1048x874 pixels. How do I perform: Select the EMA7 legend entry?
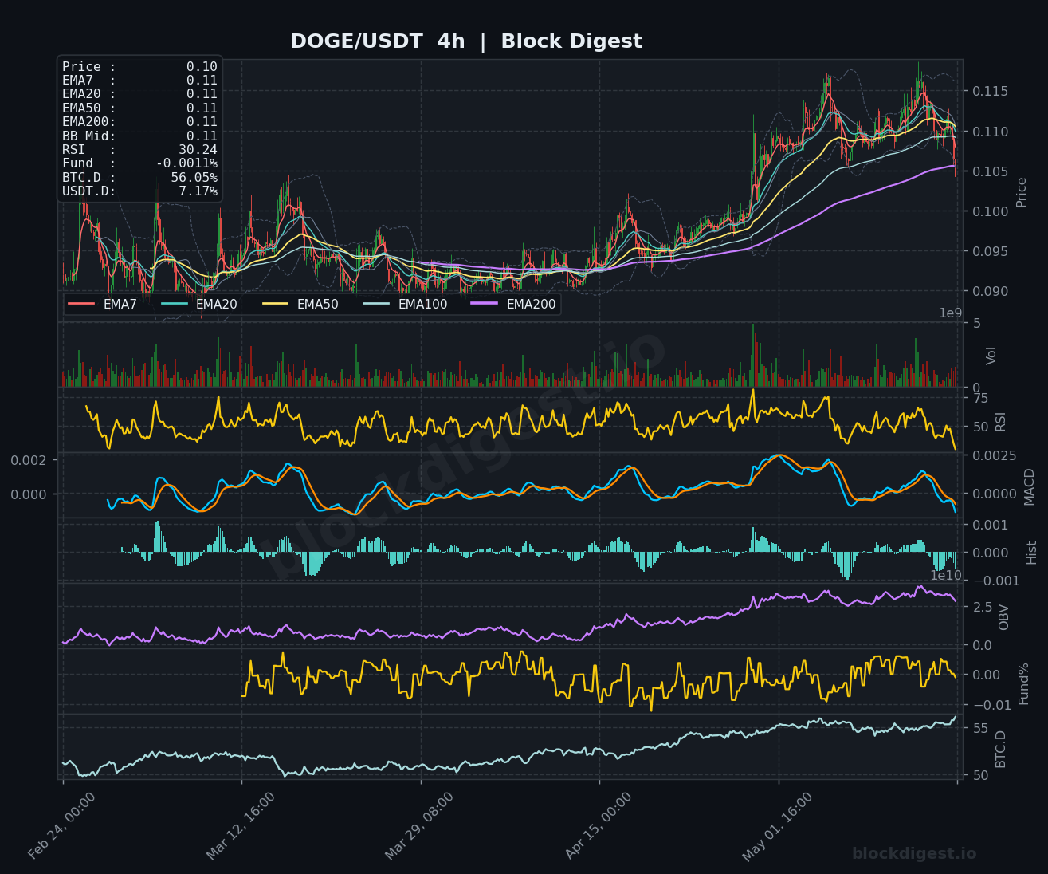coord(103,304)
